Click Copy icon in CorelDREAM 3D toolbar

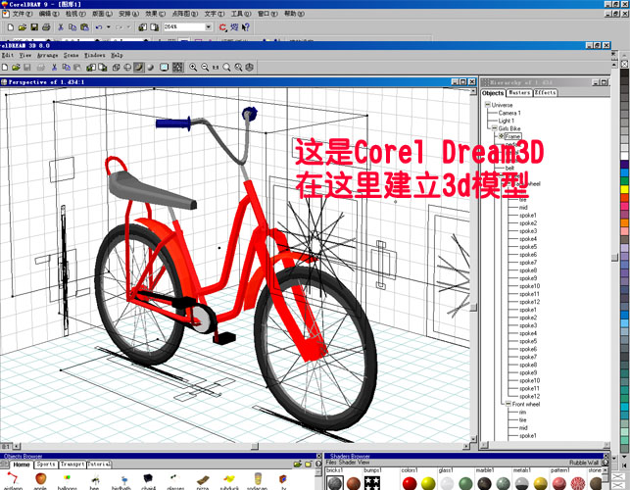(x=67, y=68)
